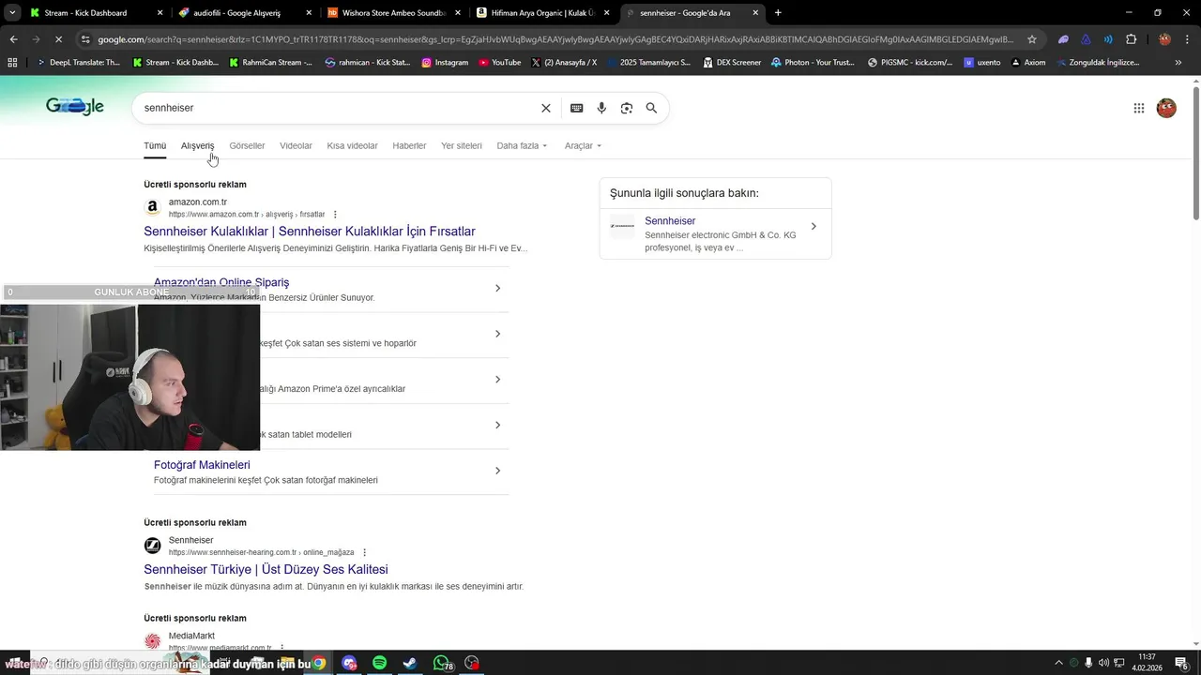Open the Sennheiser knowledge card chevron
The image size is (1201, 675).
813,226
